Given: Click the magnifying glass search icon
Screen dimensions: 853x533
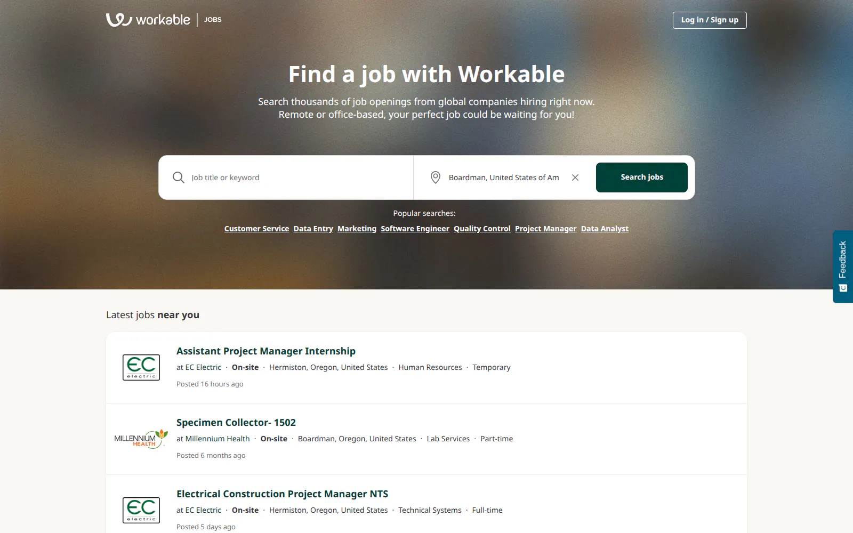Looking at the screenshot, I should pos(179,177).
